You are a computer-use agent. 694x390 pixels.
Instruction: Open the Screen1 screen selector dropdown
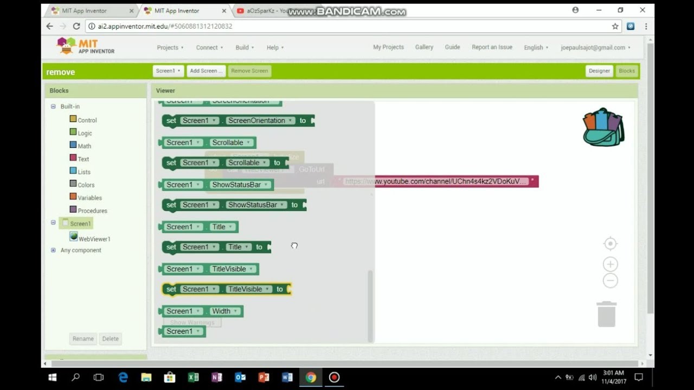click(168, 71)
